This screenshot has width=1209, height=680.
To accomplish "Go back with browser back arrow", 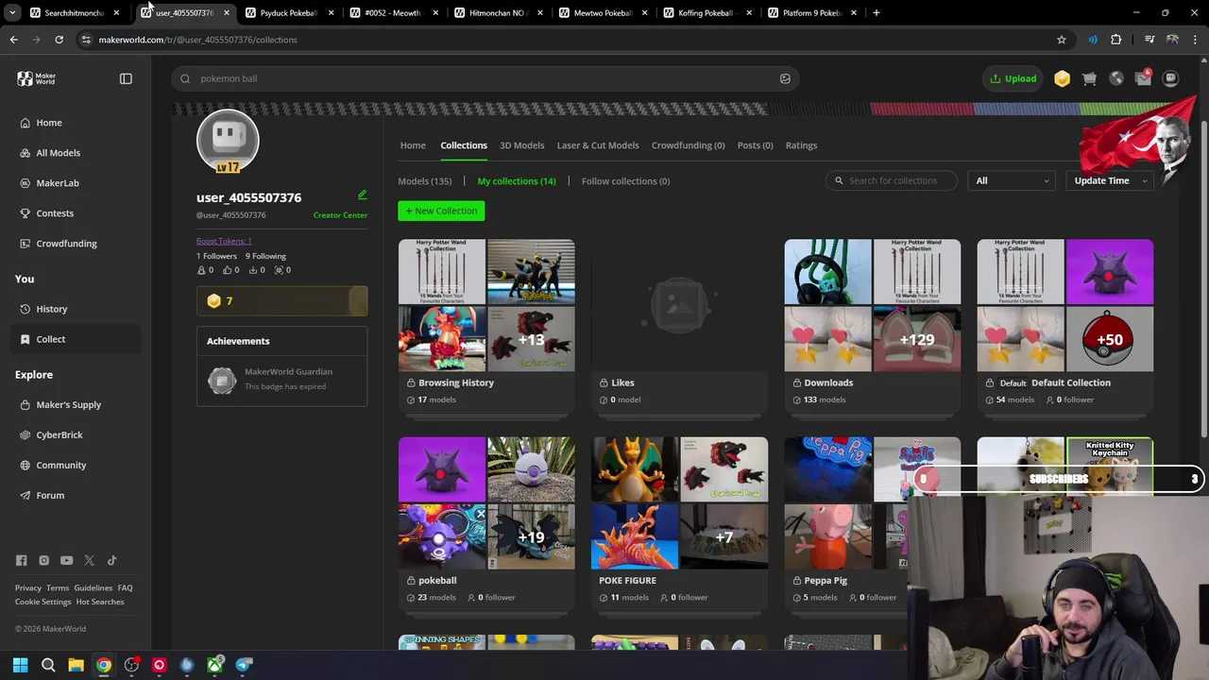I will (x=13, y=40).
